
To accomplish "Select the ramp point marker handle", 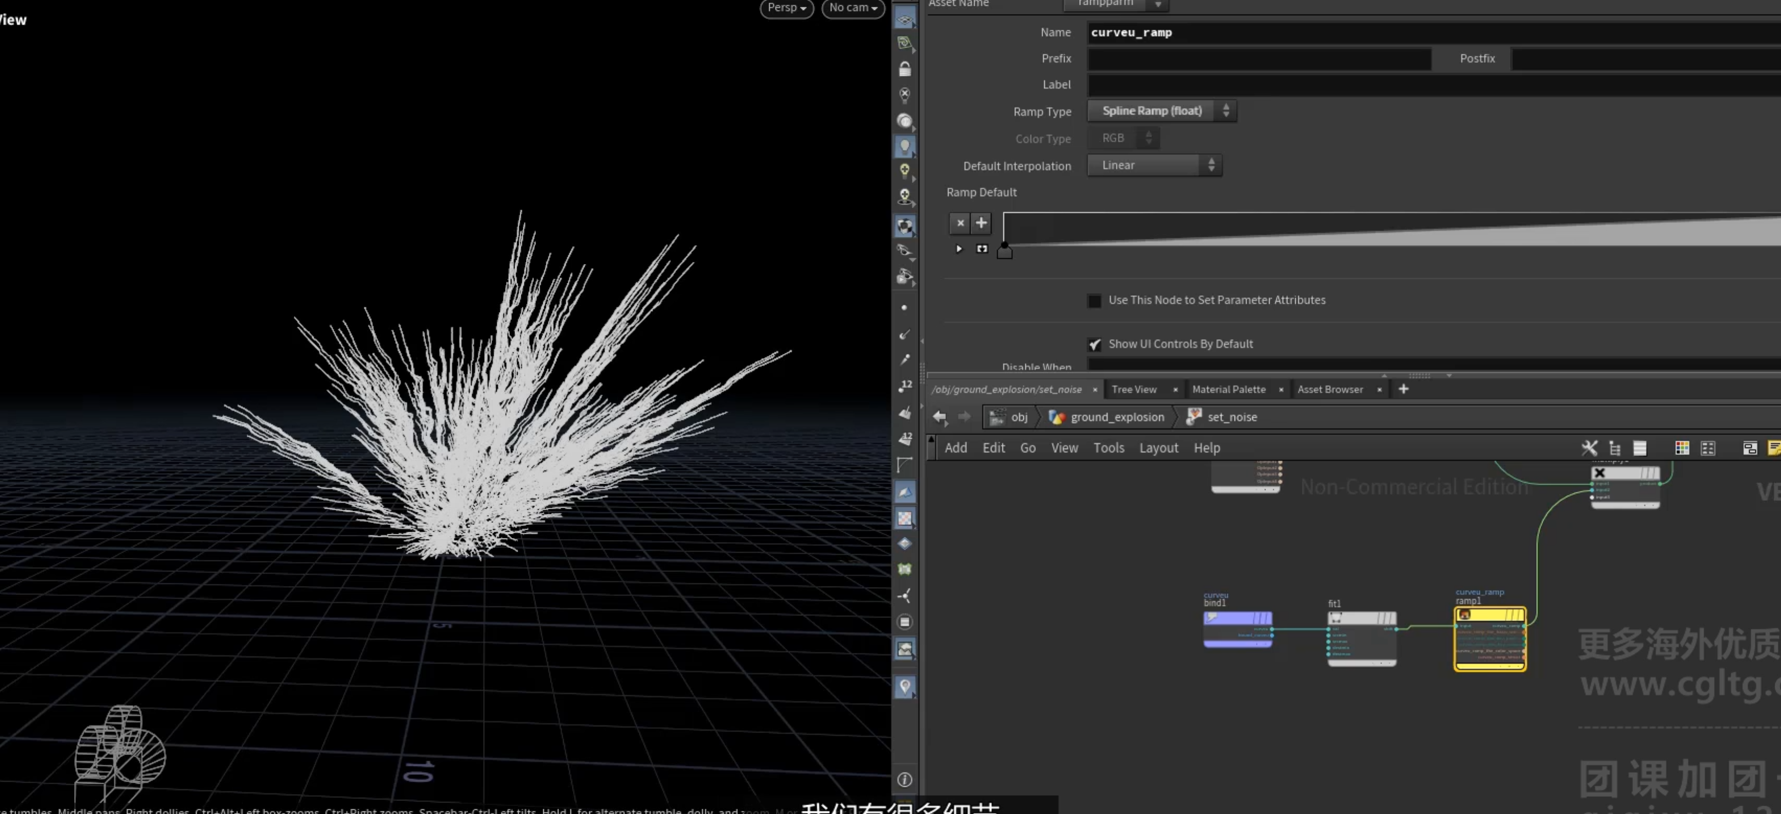I will (x=1005, y=251).
